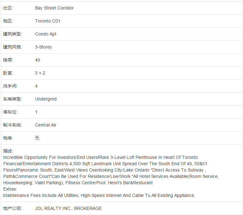Select the bedrooms value 3 + 2
Viewport: 243px width, 215px height.
coord(40,73)
